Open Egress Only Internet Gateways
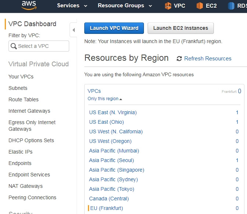Screen dimensions: 247x214 coord(32,126)
